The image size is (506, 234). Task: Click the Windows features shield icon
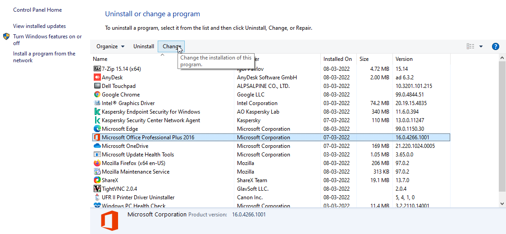[x=6, y=36]
